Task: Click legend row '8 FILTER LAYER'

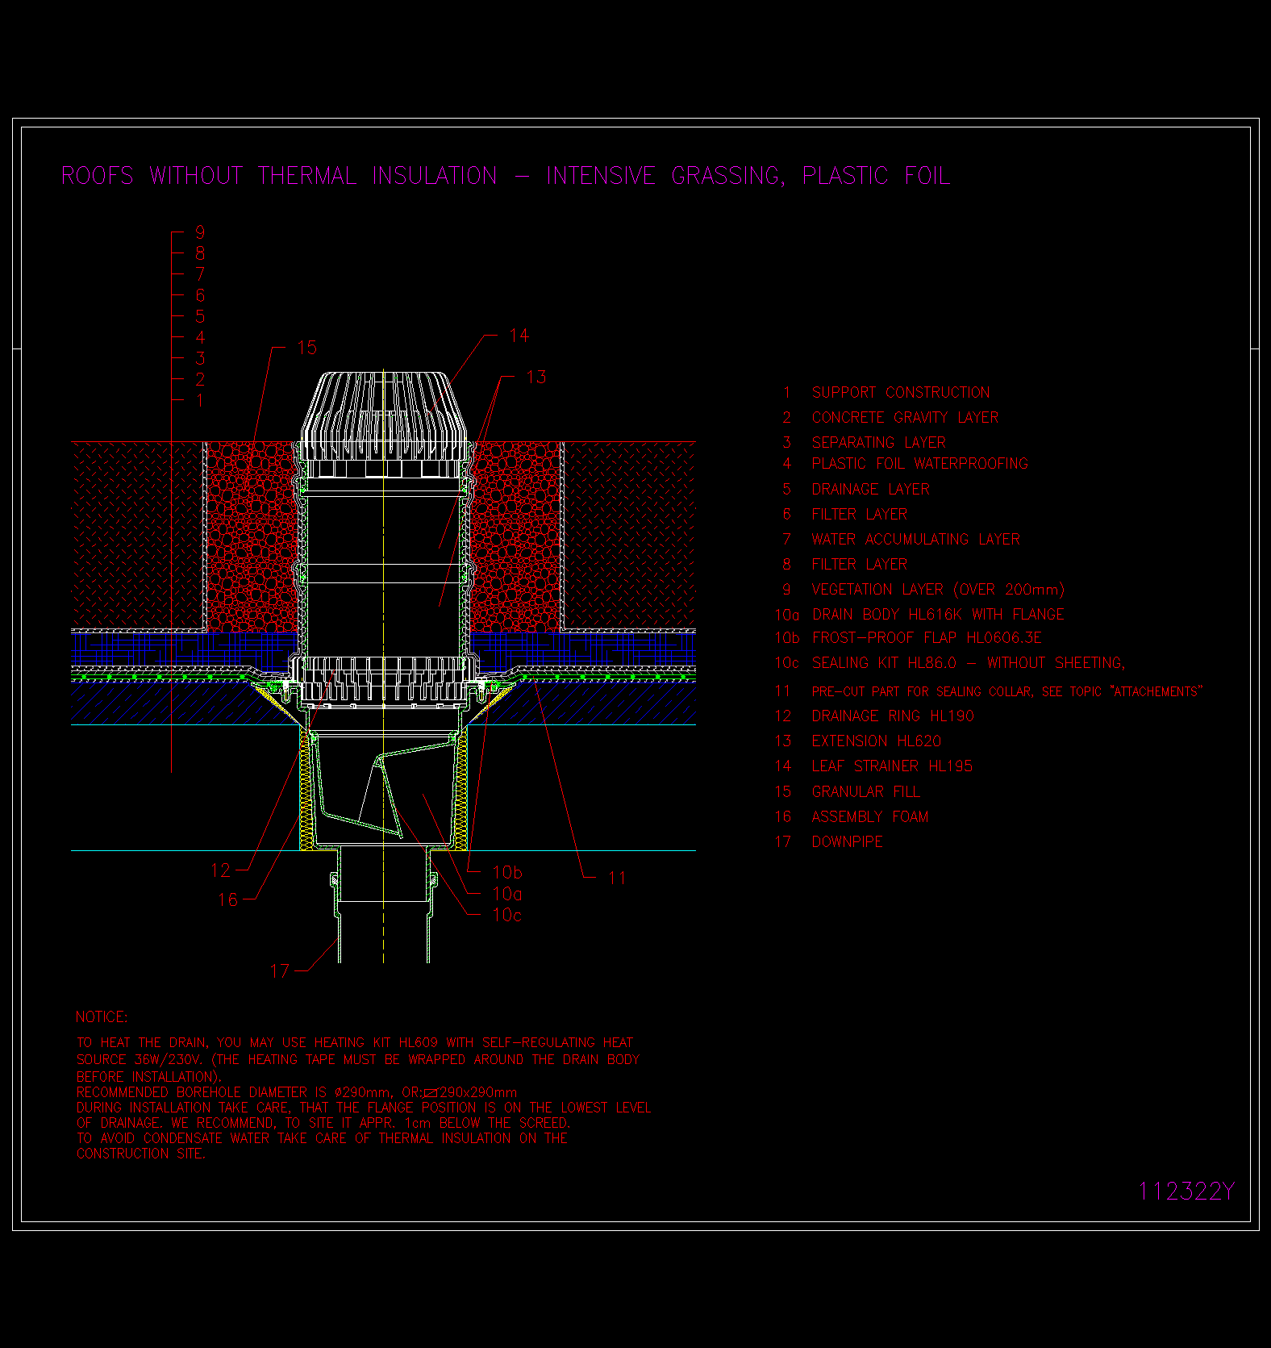Action: [844, 565]
